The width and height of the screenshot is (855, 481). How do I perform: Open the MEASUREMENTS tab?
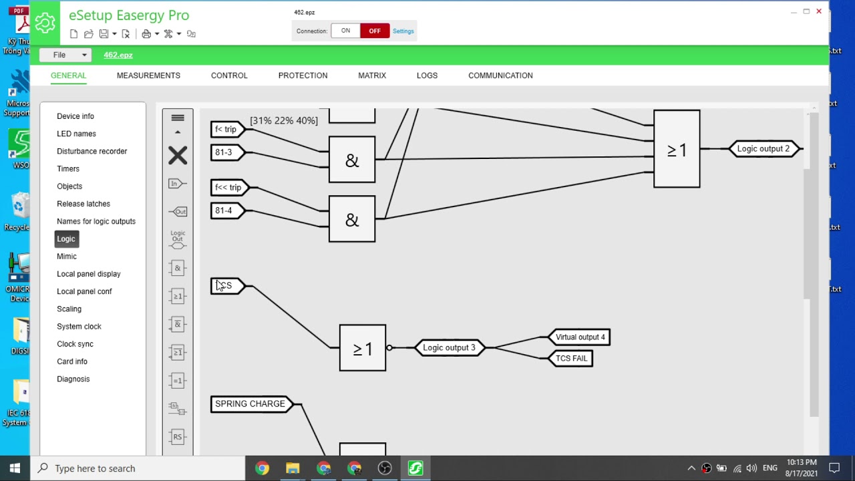pos(148,75)
